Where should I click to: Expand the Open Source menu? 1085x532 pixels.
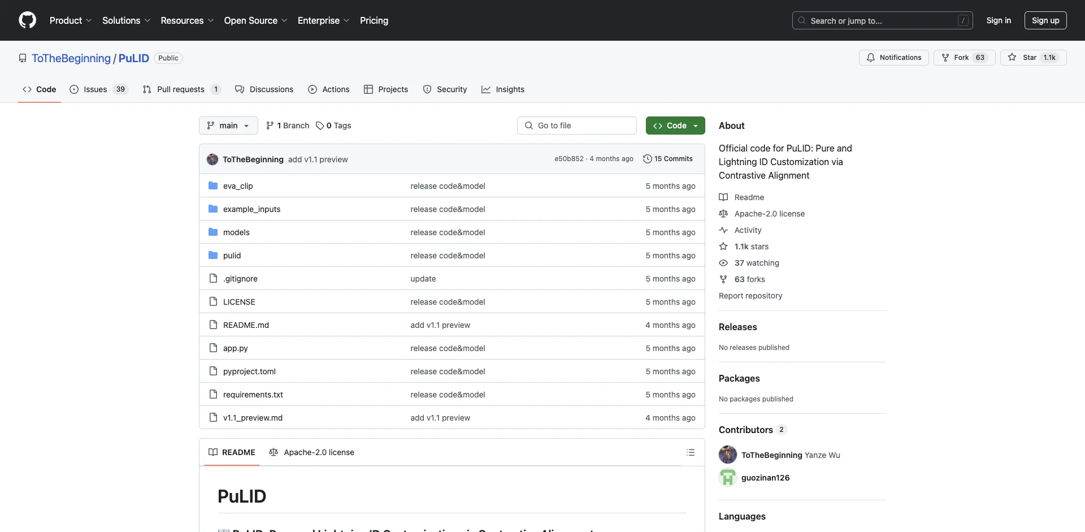(255, 20)
